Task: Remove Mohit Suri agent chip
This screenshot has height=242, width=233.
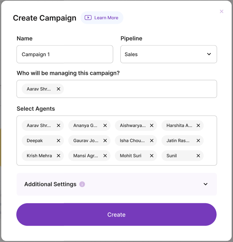Action: (x=151, y=156)
